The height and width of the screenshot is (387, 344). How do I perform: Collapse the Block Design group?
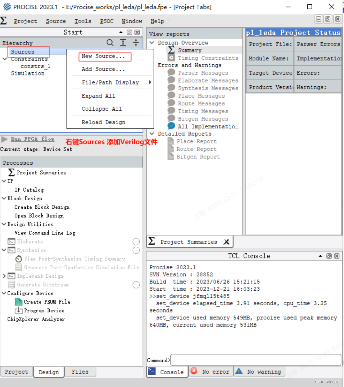(4, 198)
